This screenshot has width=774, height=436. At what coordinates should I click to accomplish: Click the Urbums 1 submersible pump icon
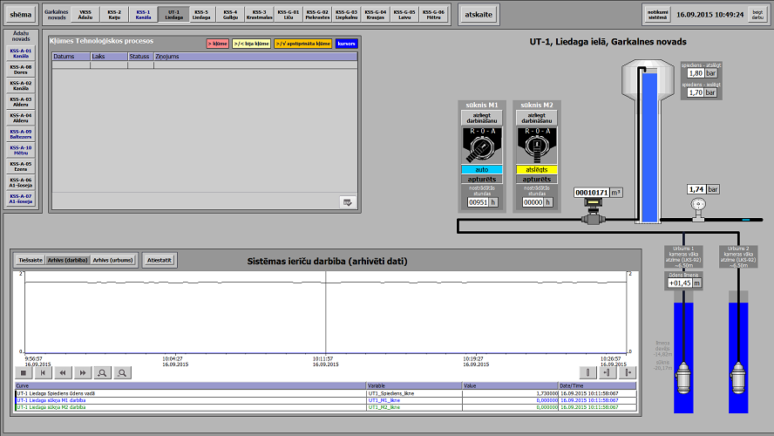tap(683, 378)
